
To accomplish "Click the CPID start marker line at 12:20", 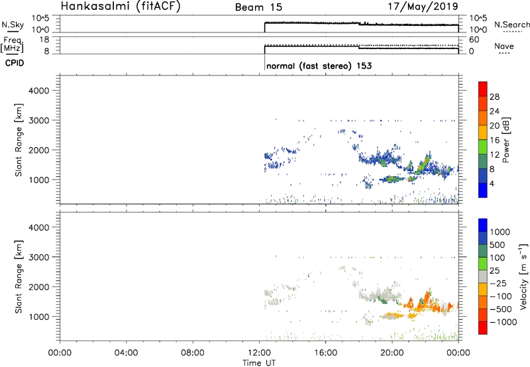I will [264, 62].
